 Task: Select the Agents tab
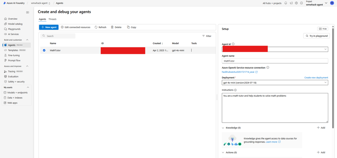[x=43, y=19]
